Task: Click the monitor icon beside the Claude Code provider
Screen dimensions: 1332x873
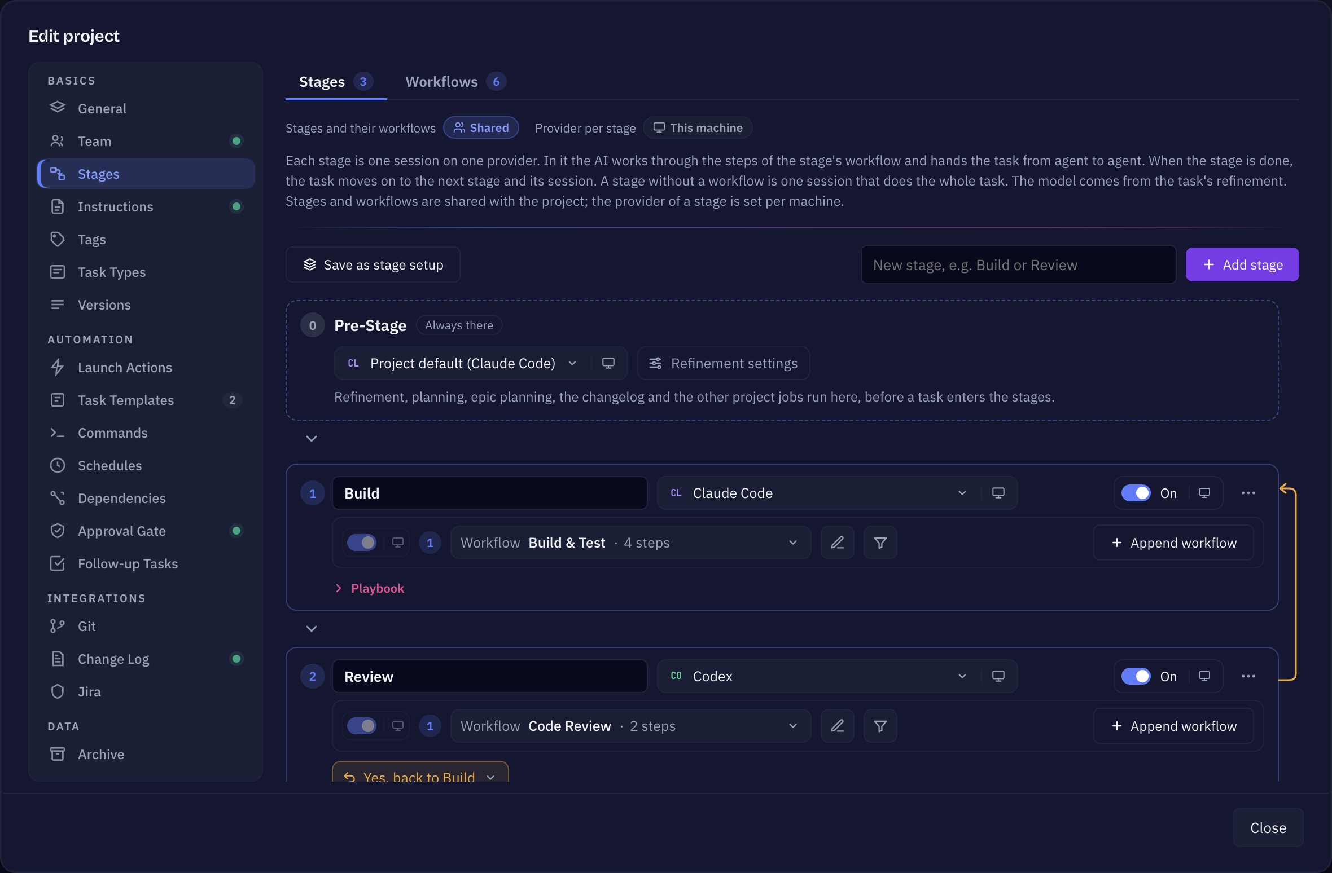Action: (x=998, y=493)
